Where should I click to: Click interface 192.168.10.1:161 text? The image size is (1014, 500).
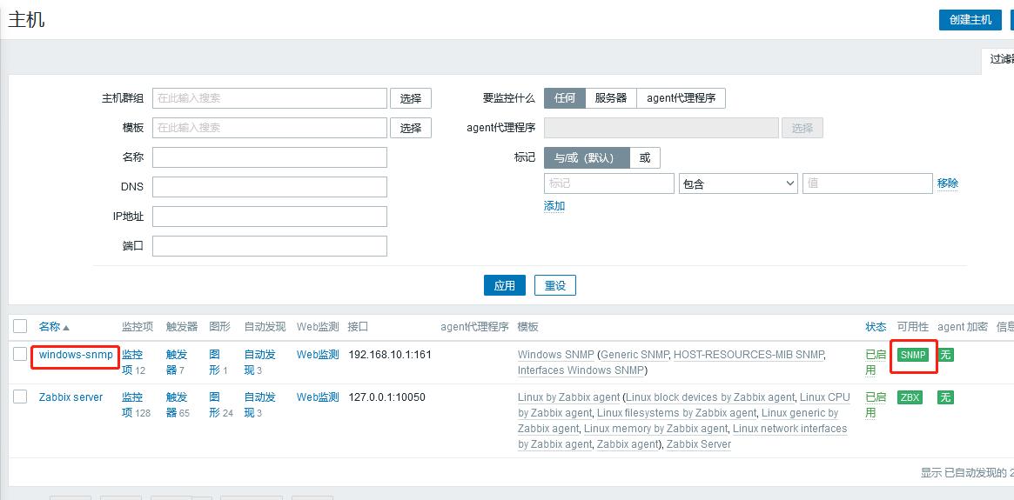coord(390,355)
